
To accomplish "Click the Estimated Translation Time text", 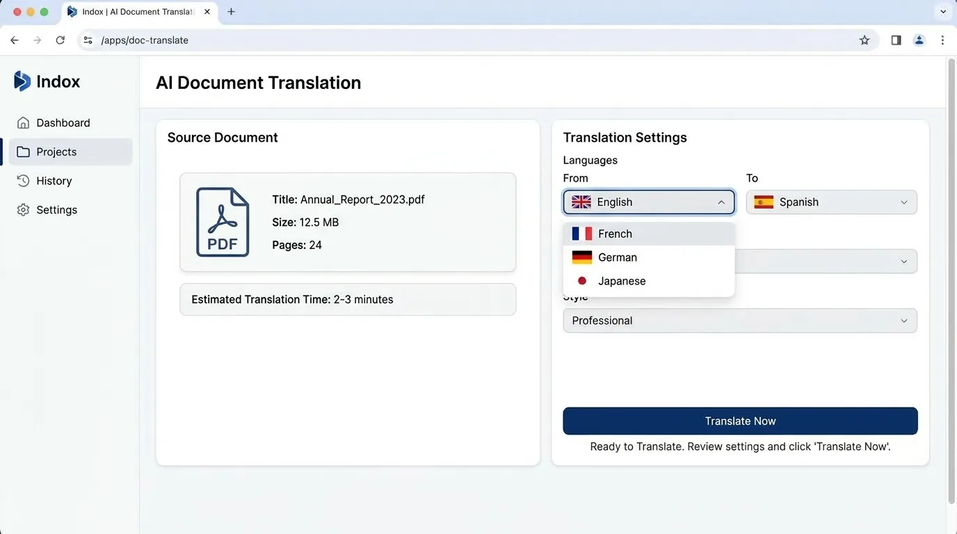I will [x=292, y=300].
